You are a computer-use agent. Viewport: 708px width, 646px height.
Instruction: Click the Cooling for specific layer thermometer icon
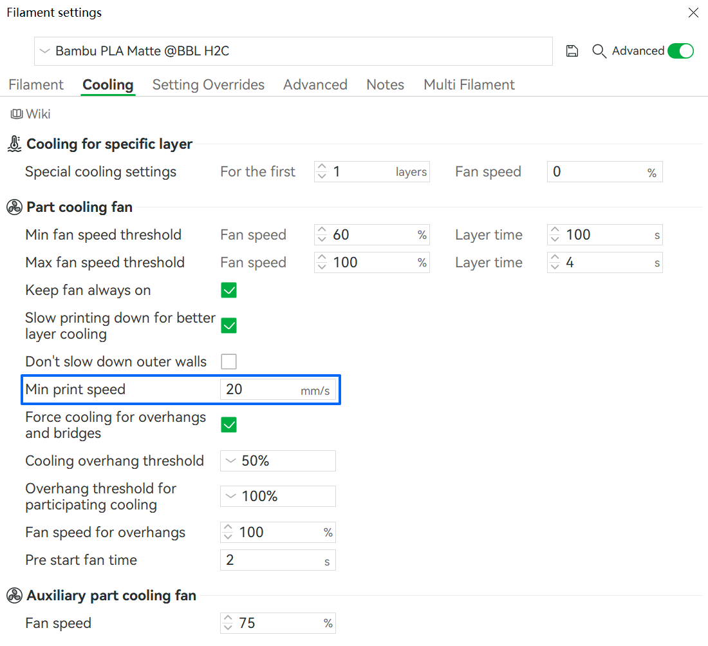tap(14, 144)
